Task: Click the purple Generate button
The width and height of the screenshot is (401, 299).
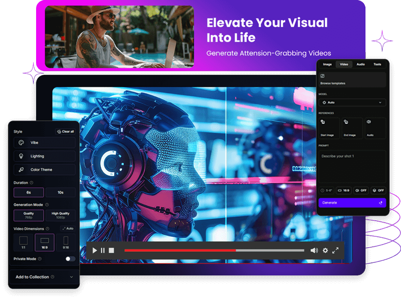Action: (x=352, y=203)
